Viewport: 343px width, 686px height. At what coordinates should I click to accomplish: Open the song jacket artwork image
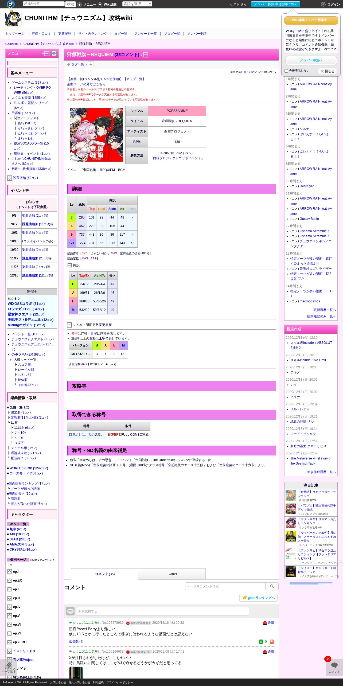point(96,135)
